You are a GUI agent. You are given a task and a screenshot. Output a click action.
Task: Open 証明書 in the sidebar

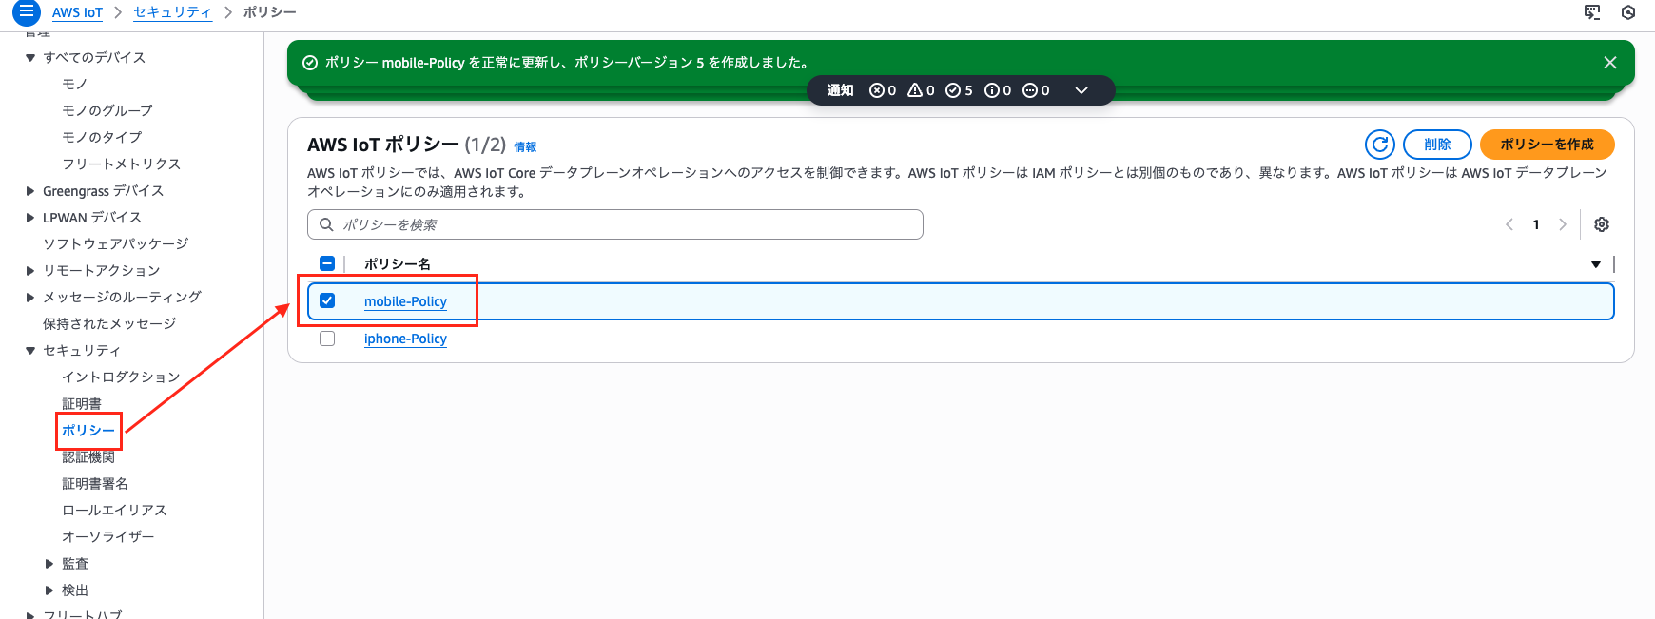click(82, 404)
